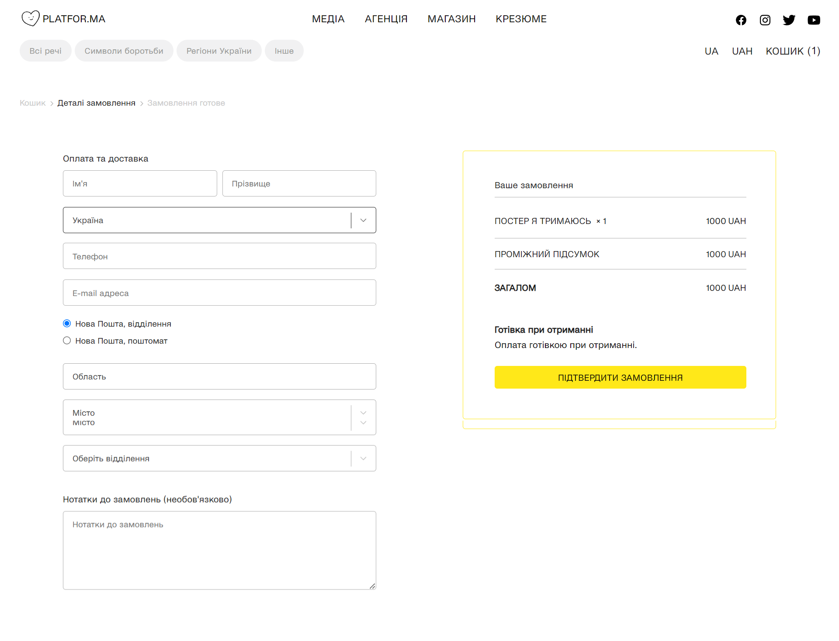
Task: Switch currency via UAH selector
Action: [x=742, y=51]
